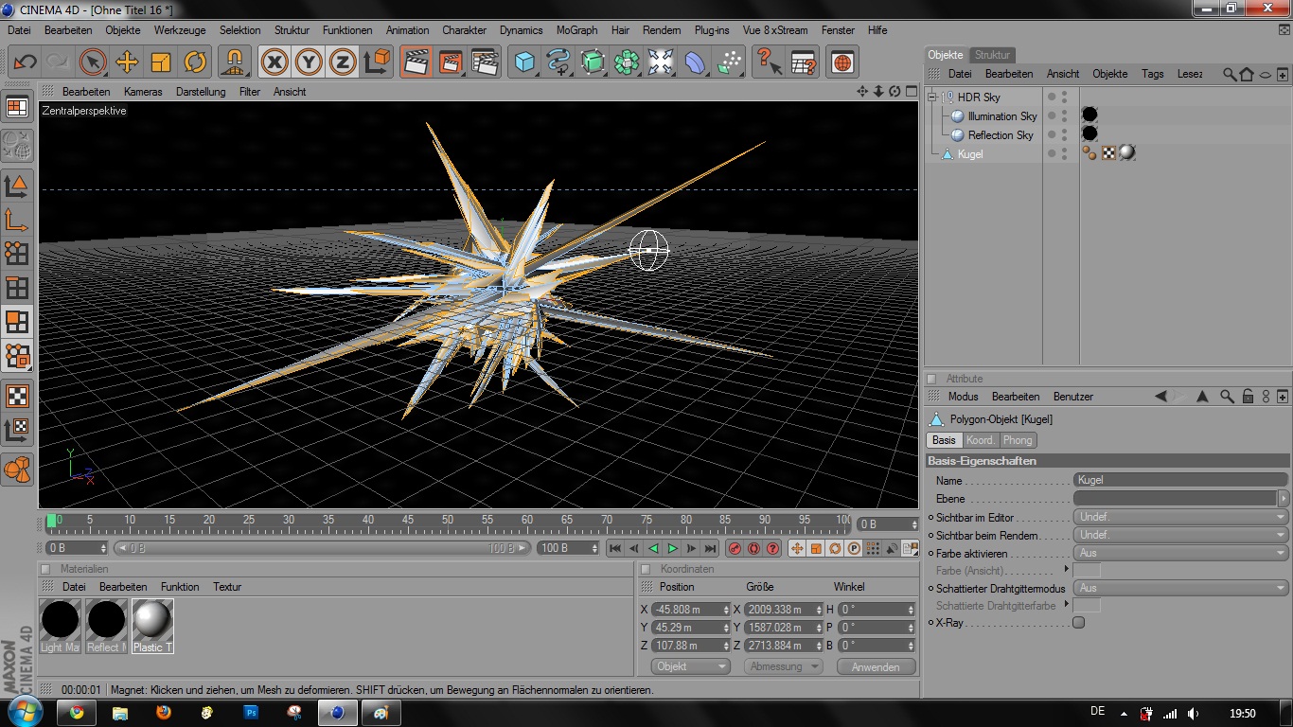Open Farbe aktivieren dropdown
Image resolution: width=1293 pixels, height=727 pixels.
(1180, 553)
